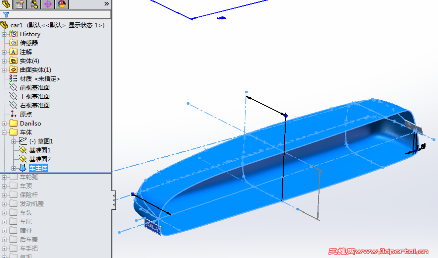Viewport: 438px width, 258px height.
Task: Expand the History node
Action: [4, 35]
